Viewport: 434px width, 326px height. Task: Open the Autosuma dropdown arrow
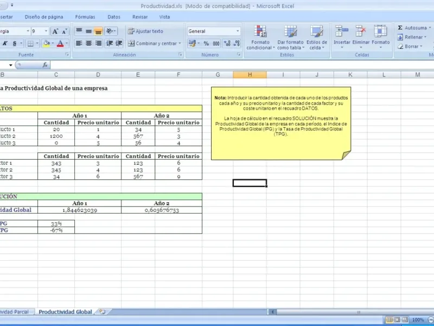point(430,28)
